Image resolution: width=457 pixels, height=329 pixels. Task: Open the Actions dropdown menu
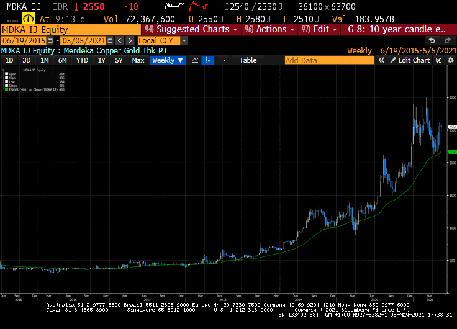pos(269,29)
